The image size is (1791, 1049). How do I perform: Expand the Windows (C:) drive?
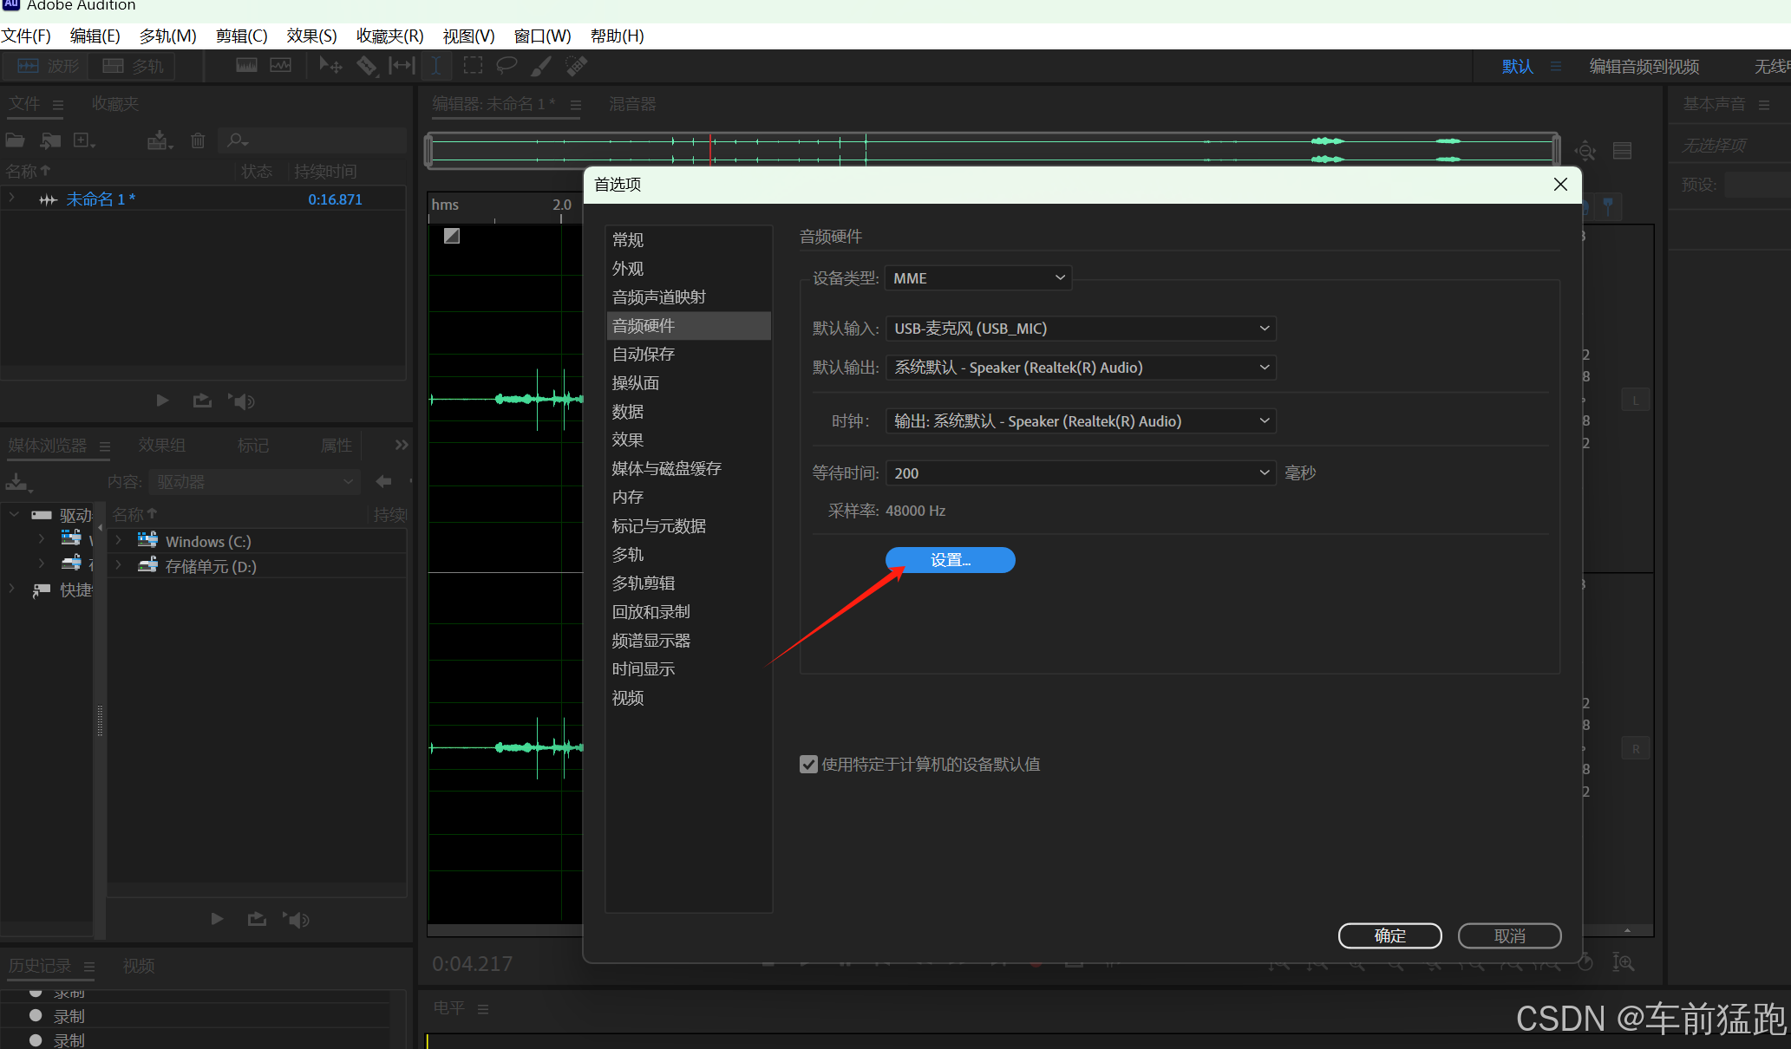(119, 541)
